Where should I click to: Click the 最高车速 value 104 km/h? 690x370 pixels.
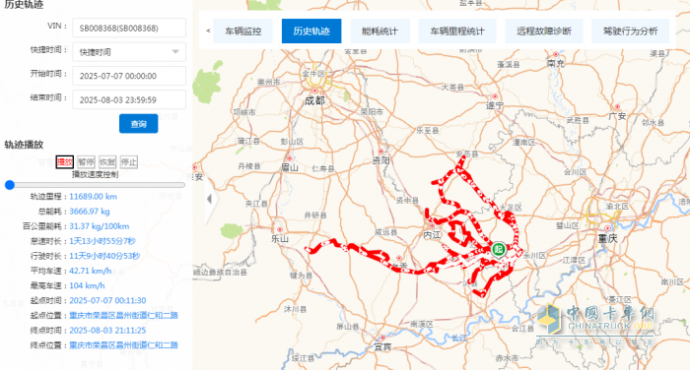click(x=87, y=285)
